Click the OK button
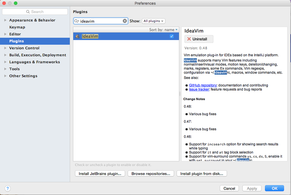This screenshot has width=291, height=195. (274, 188)
